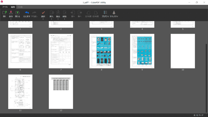208x117 pixels.
Task: Select page 6 thumbnail
Action: tap(20, 51)
